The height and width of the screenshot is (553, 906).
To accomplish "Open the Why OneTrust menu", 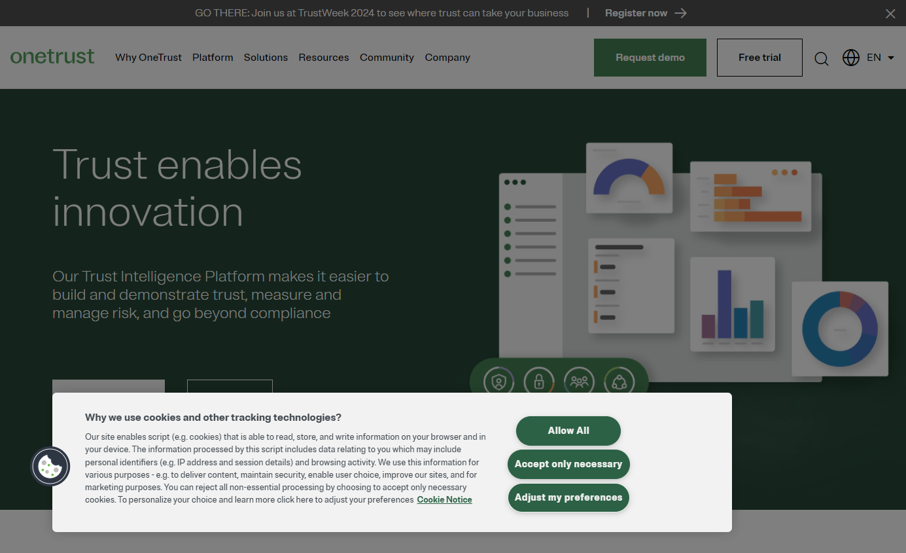I will point(148,58).
